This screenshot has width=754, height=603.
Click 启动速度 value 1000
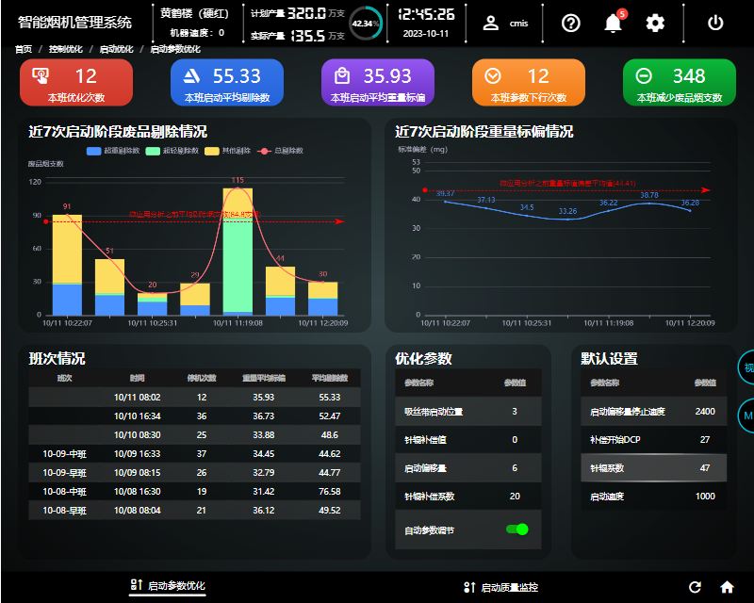[x=705, y=497]
